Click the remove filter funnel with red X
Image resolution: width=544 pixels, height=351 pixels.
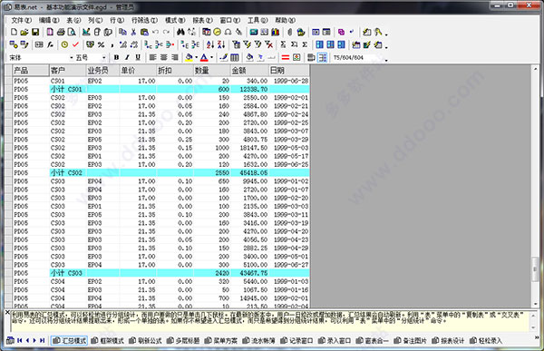click(x=268, y=44)
